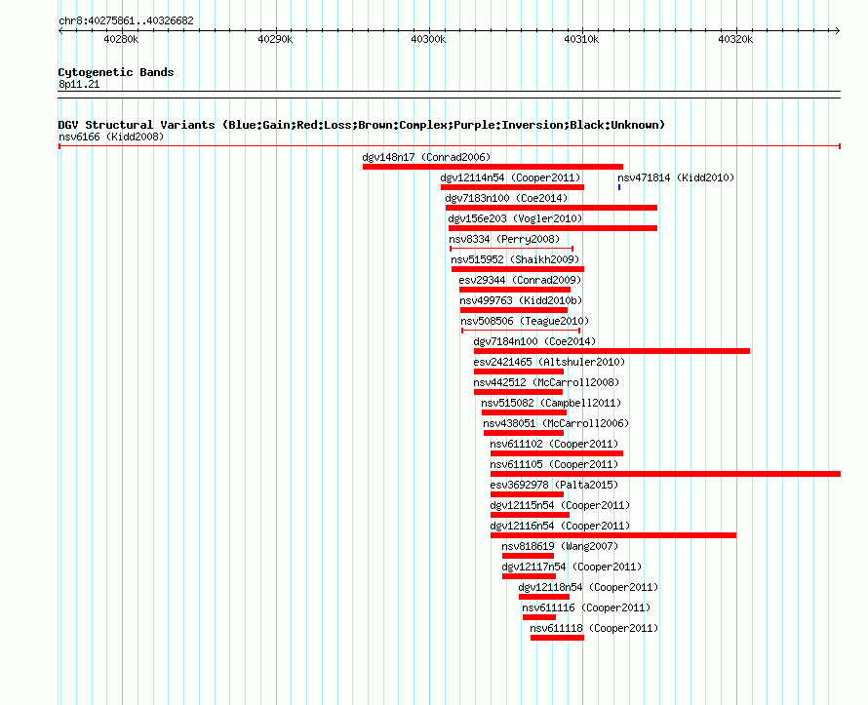Click the 40320k ruler label
The width and height of the screenshot is (868, 705).
pos(735,39)
